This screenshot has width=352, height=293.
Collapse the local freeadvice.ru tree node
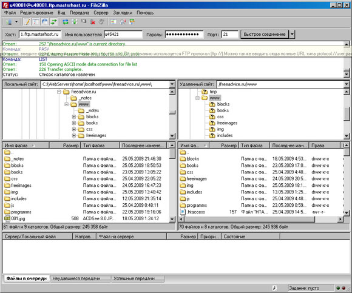pos(59,92)
